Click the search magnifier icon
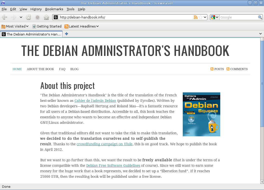 260,17
